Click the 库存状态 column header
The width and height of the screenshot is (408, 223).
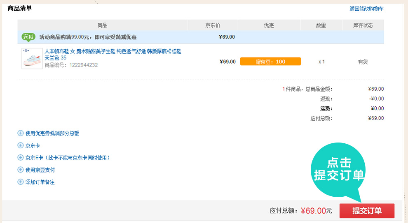coord(363,25)
